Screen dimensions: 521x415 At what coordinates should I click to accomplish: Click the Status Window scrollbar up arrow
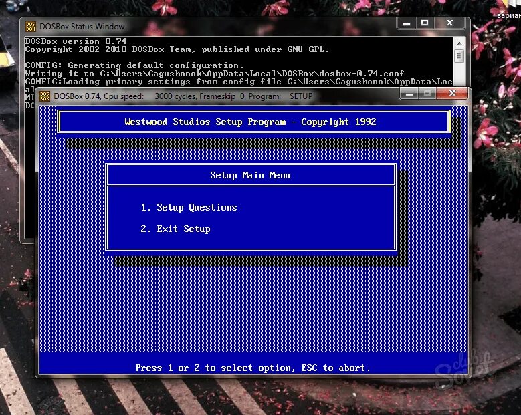[459, 43]
